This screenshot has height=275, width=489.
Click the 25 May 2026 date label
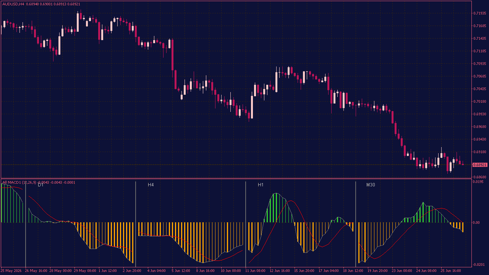pos(11,271)
